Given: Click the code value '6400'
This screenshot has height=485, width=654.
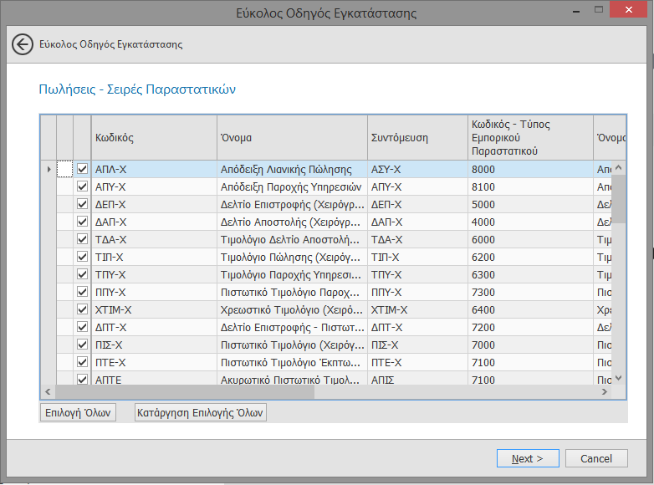Looking at the screenshot, I should (530, 310).
